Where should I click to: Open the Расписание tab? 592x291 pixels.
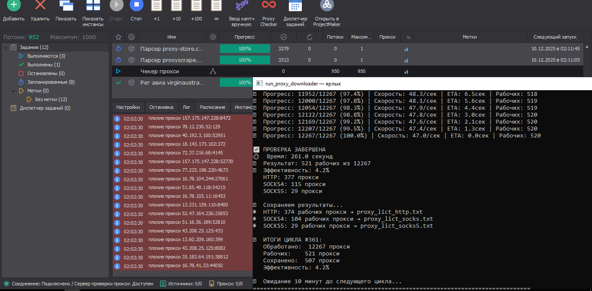tap(213, 107)
